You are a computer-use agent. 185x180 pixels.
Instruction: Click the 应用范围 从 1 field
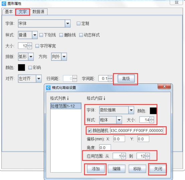point(117,156)
